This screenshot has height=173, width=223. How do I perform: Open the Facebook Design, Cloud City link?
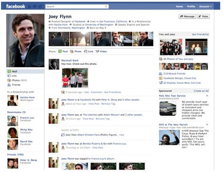click(179, 78)
